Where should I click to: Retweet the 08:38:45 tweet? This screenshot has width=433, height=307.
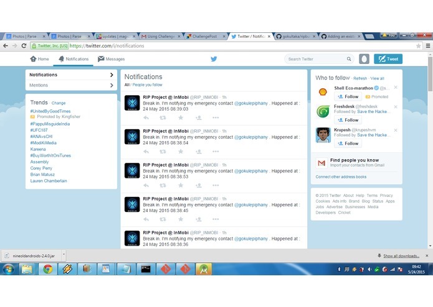click(163, 219)
